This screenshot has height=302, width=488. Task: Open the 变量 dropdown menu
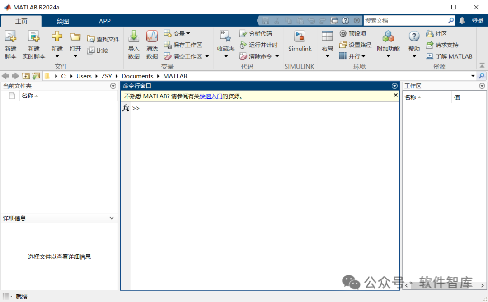pyautogui.click(x=177, y=33)
